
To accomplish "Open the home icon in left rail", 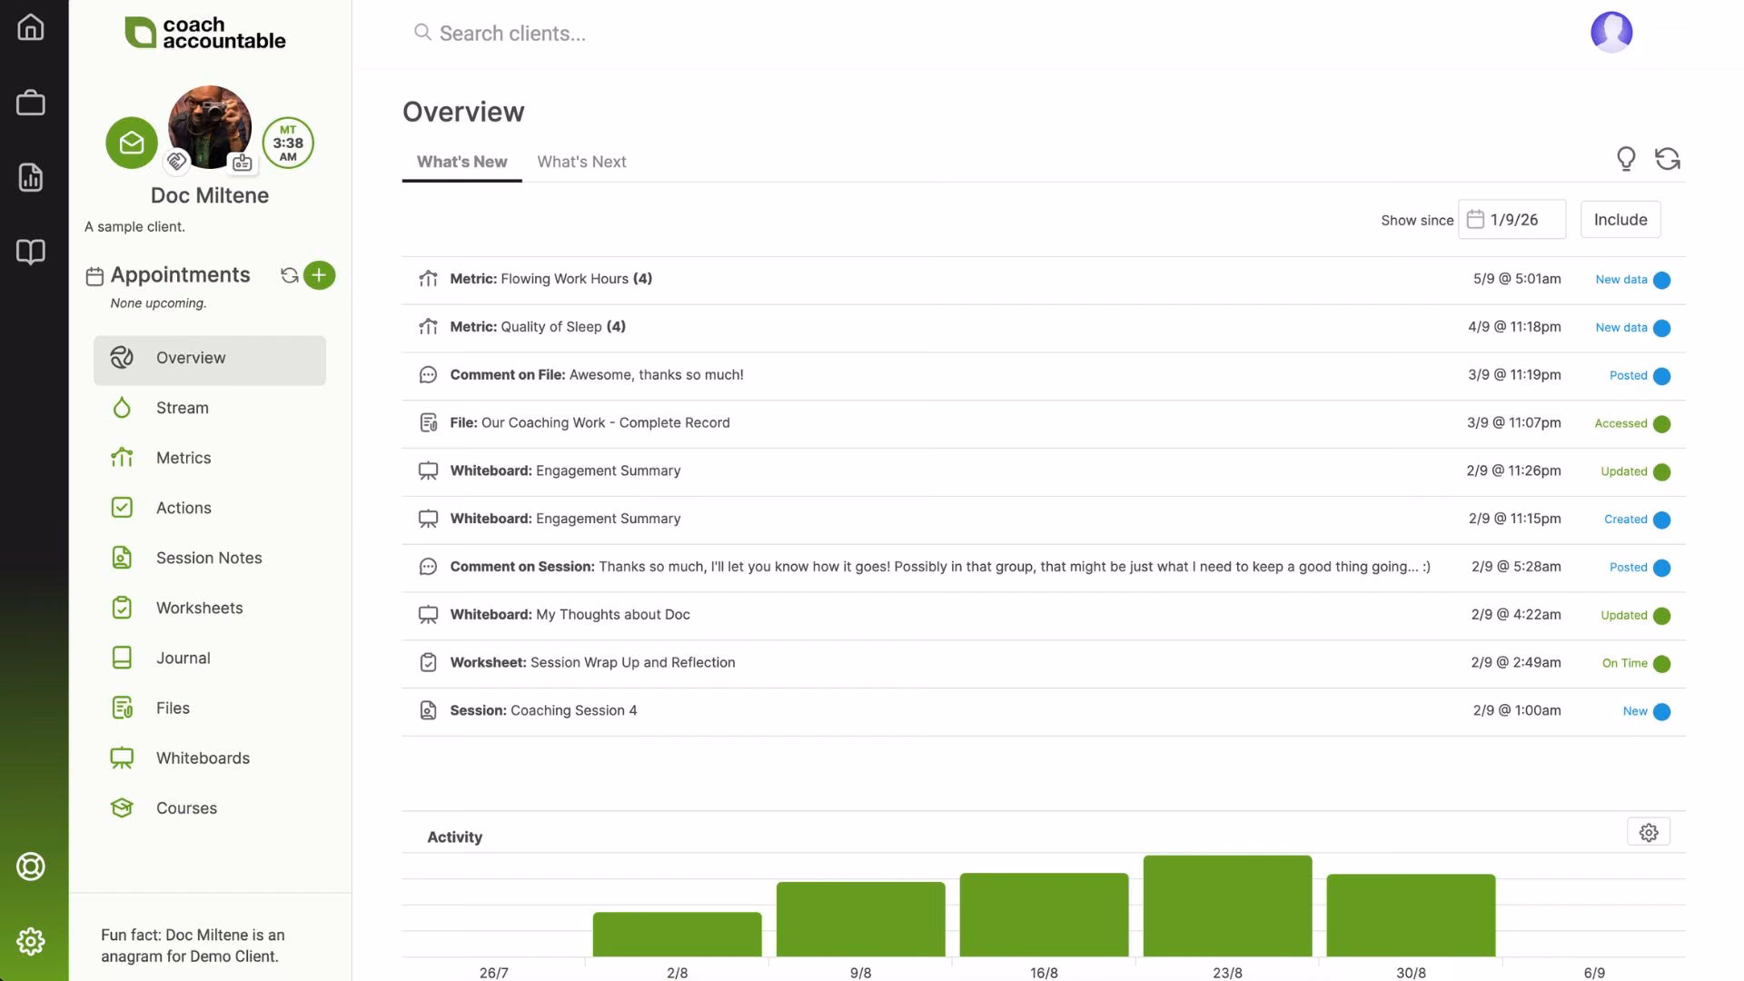I will 31,27.
